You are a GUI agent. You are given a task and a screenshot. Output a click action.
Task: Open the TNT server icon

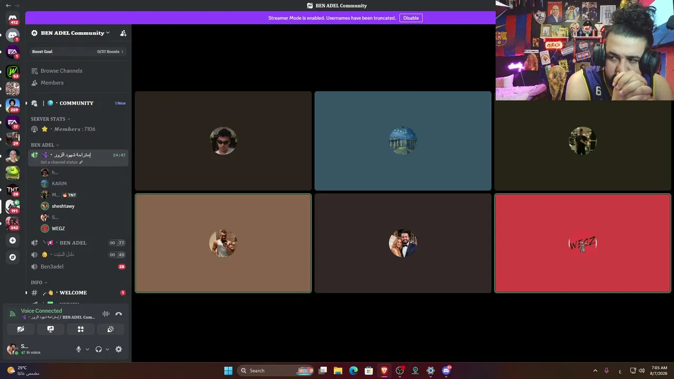13,190
